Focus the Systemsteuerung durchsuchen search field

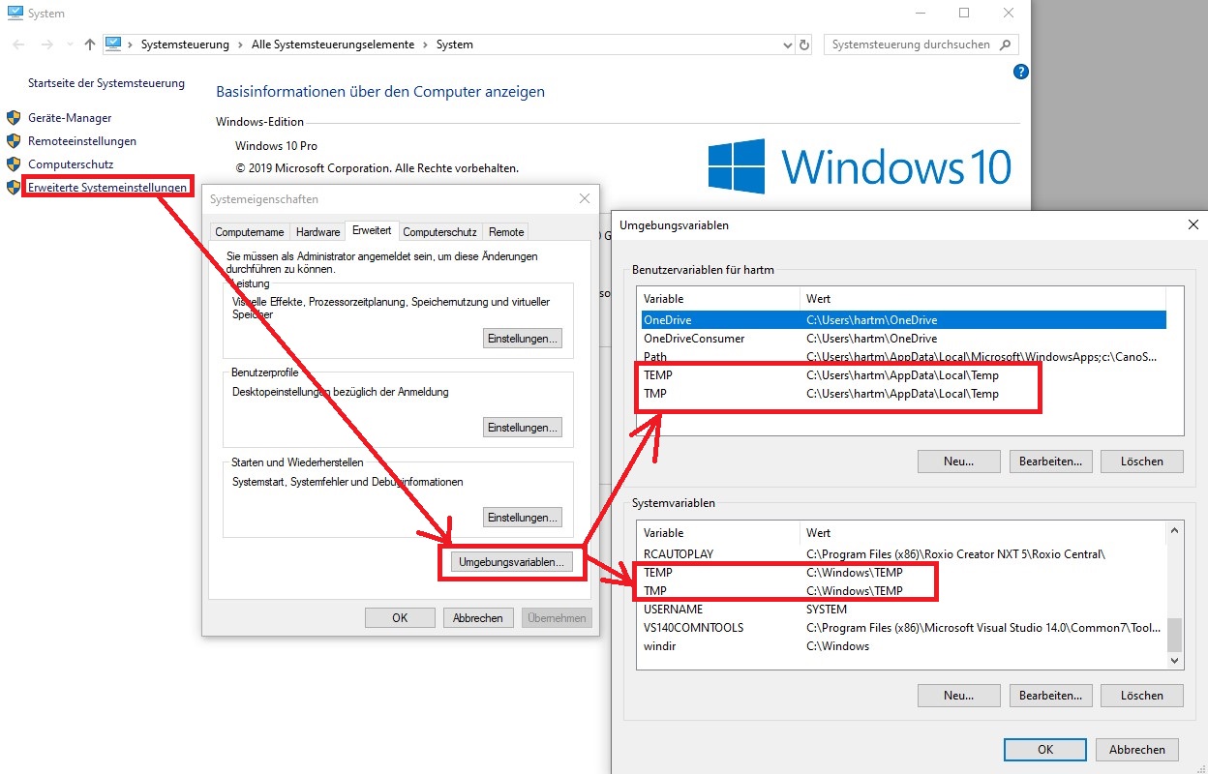[911, 45]
